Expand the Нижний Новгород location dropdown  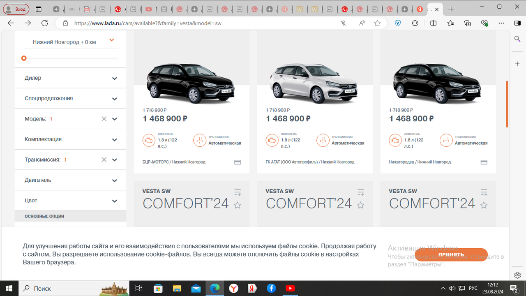click(x=111, y=40)
